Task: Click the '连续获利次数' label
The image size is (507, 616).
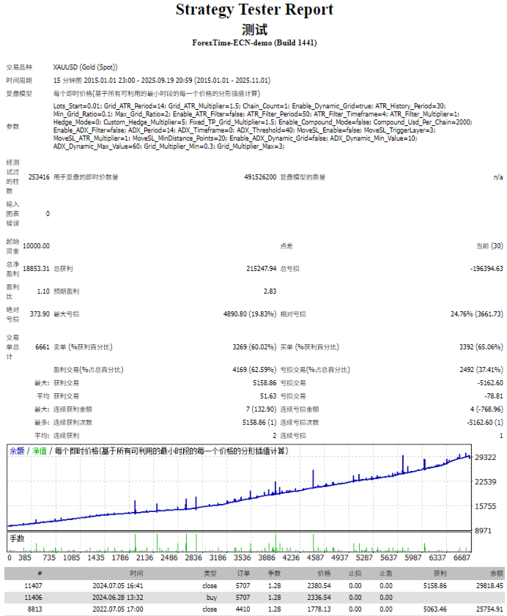Action: point(73,423)
